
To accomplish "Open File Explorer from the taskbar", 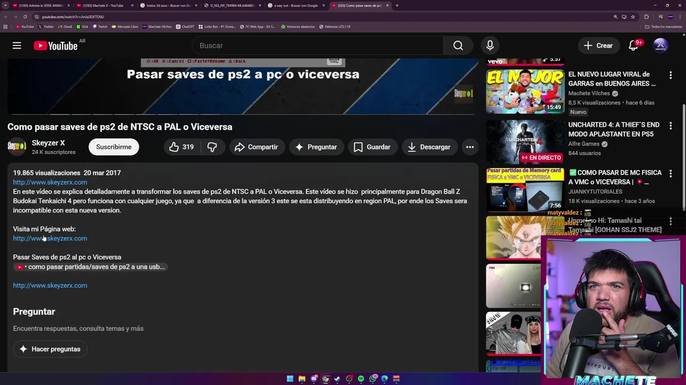I will pos(302,379).
